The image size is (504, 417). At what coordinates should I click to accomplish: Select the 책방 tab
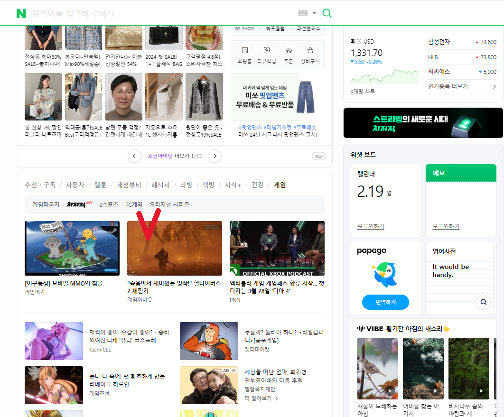pos(208,185)
